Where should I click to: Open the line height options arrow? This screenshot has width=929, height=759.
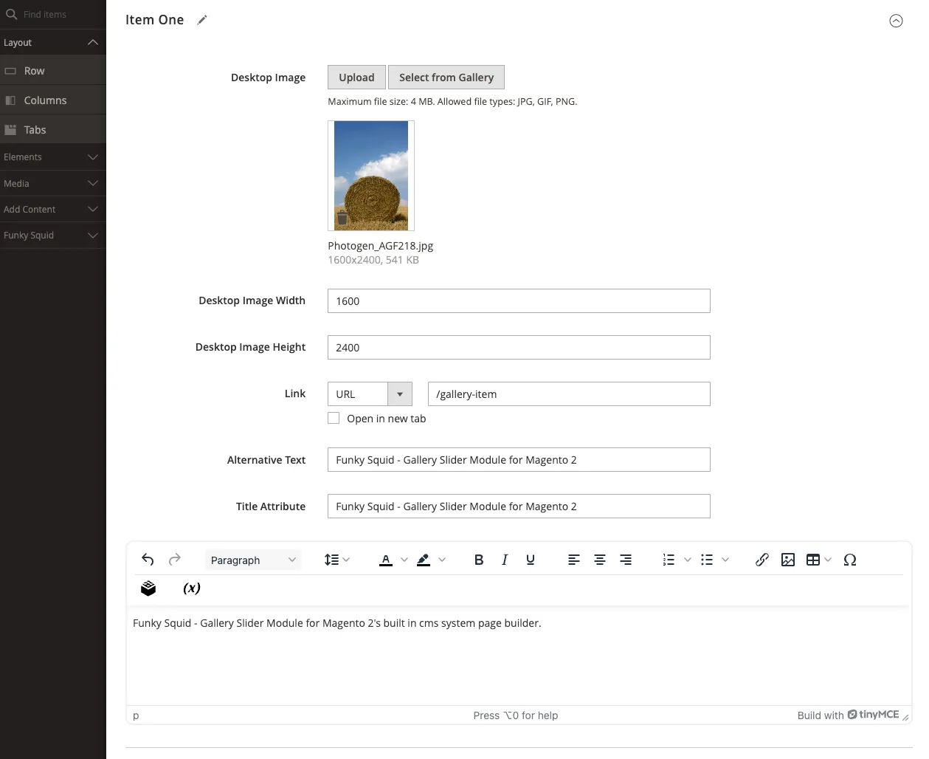point(347,560)
